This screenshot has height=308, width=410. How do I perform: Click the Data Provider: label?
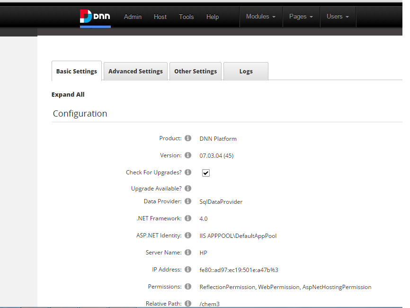[163, 201]
